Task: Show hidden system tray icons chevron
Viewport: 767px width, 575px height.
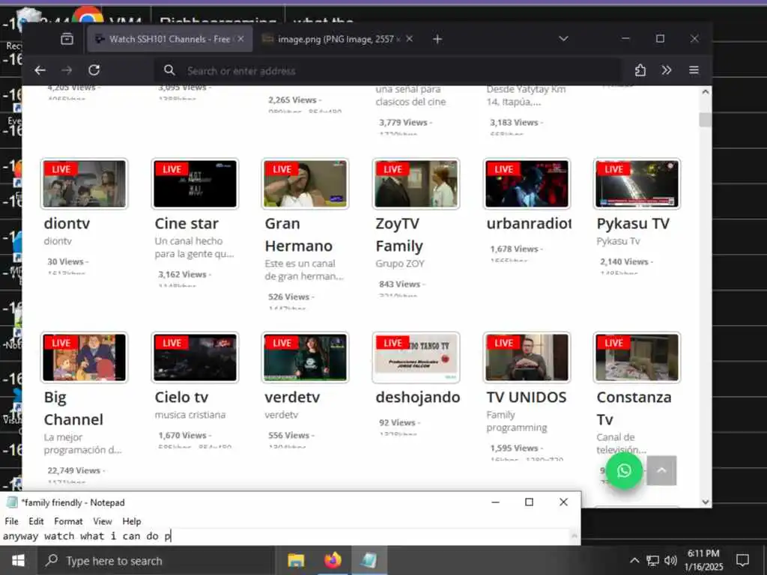Action: [x=634, y=560]
